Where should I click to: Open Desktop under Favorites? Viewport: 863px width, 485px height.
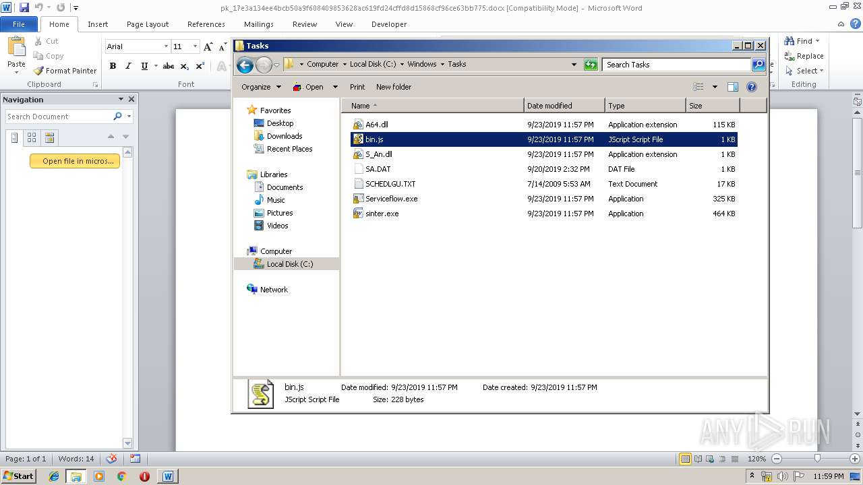pyautogui.click(x=280, y=123)
